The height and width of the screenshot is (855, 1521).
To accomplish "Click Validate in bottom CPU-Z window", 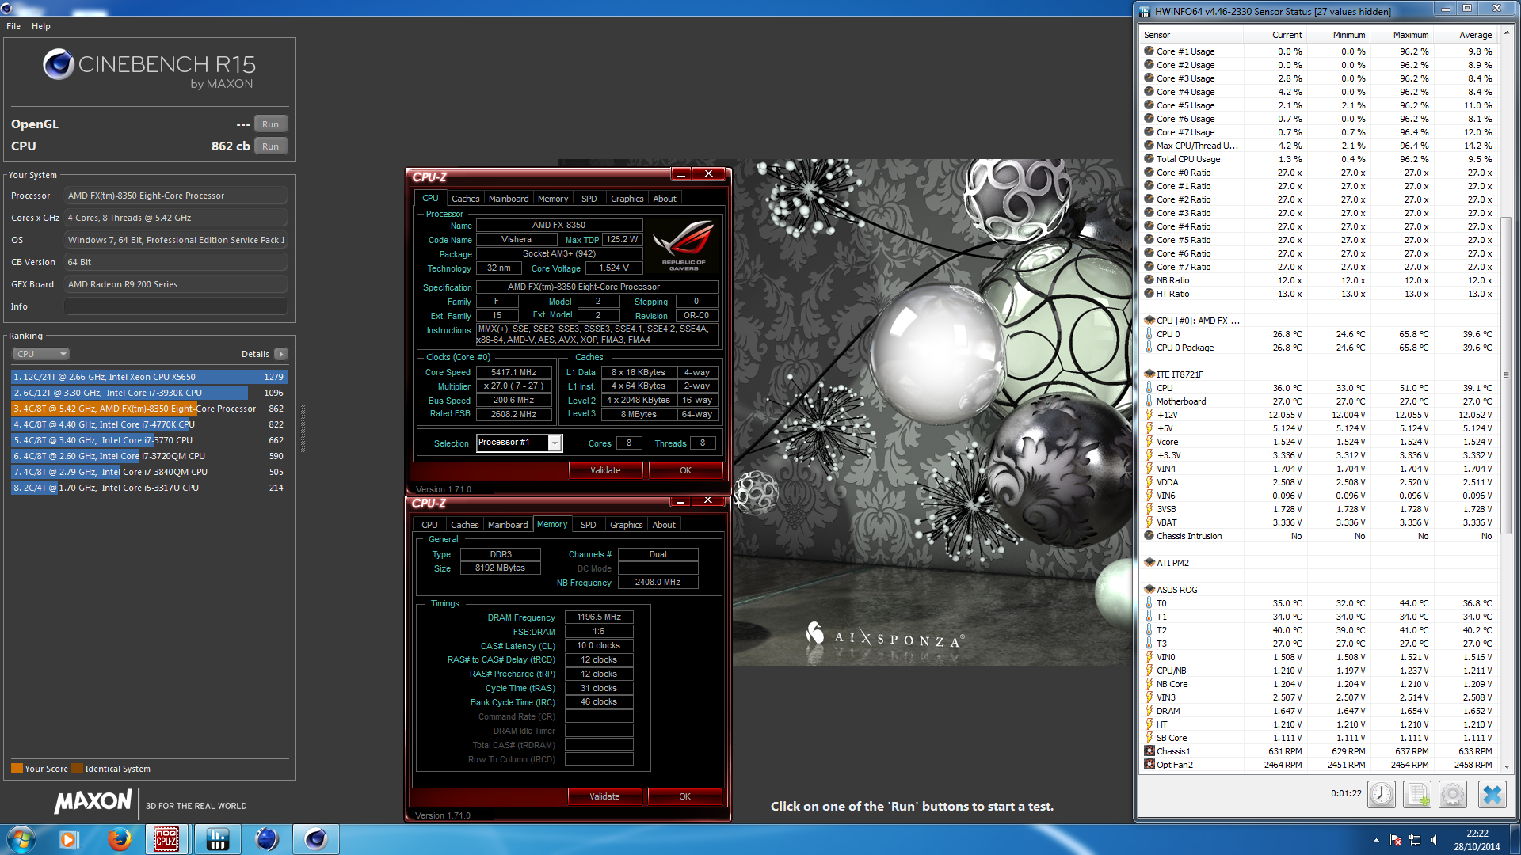I will [604, 796].
